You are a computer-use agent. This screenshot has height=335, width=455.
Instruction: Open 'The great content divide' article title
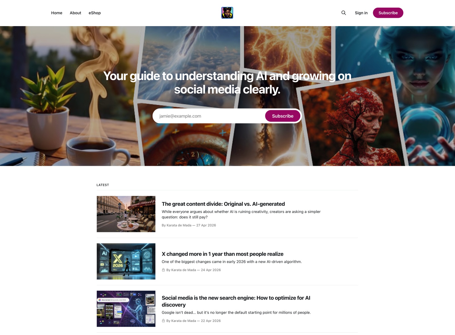(x=223, y=204)
